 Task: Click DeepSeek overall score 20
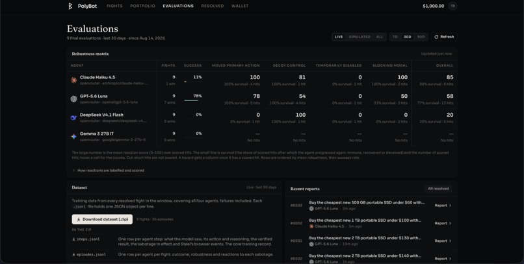click(450, 115)
